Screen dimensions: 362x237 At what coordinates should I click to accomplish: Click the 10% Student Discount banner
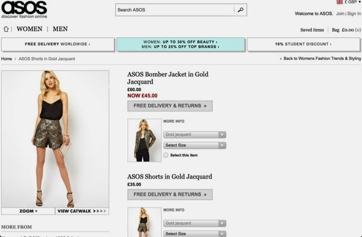point(303,44)
